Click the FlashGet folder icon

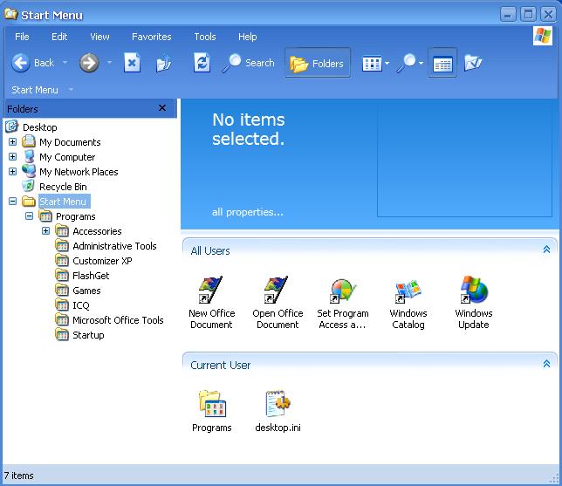[x=62, y=275]
